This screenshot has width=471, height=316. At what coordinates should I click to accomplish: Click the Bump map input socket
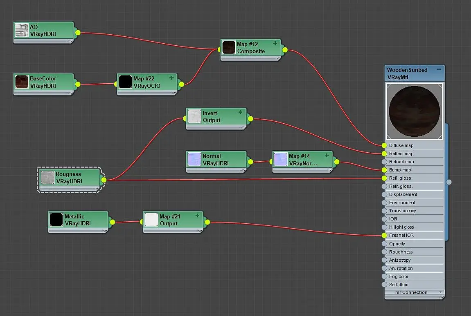click(384, 170)
